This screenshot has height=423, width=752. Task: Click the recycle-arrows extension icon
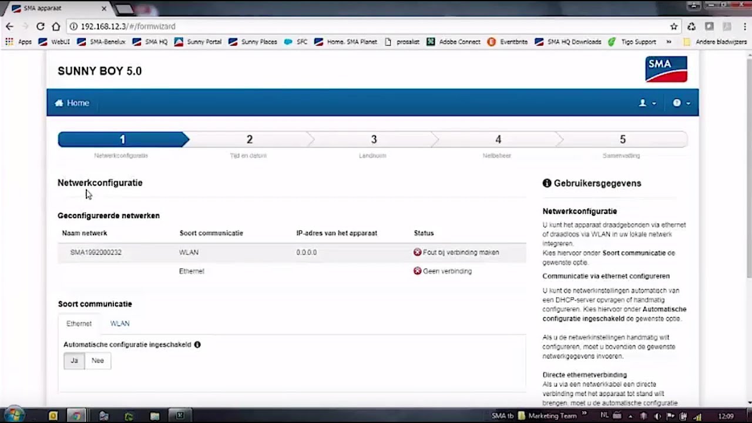pyautogui.click(x=691, y=26)
